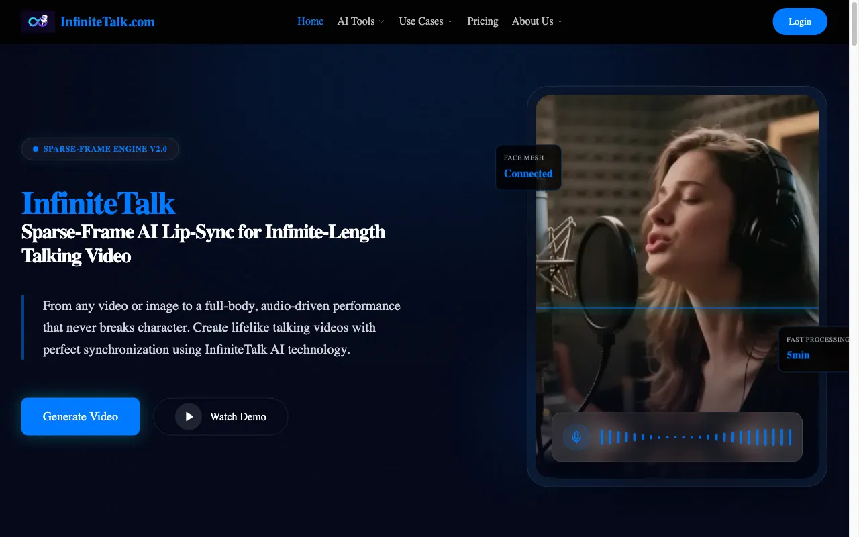Screen dimensions: 859x537
Task: Open the Use Cases menu
Action: tap(421, 21)
